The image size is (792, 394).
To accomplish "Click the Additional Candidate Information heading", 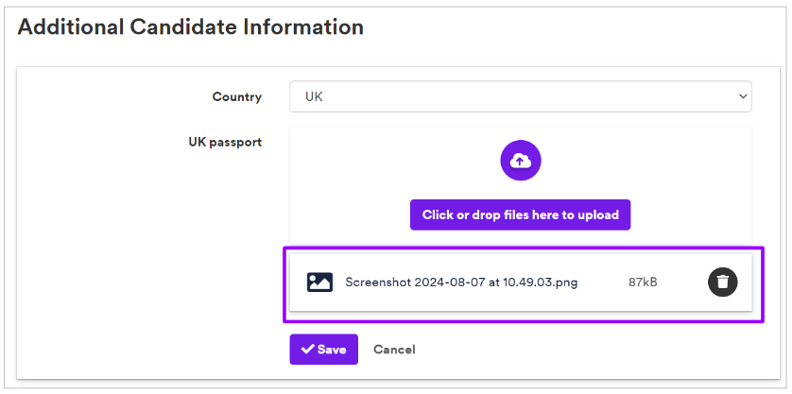I will coord(190,26).
